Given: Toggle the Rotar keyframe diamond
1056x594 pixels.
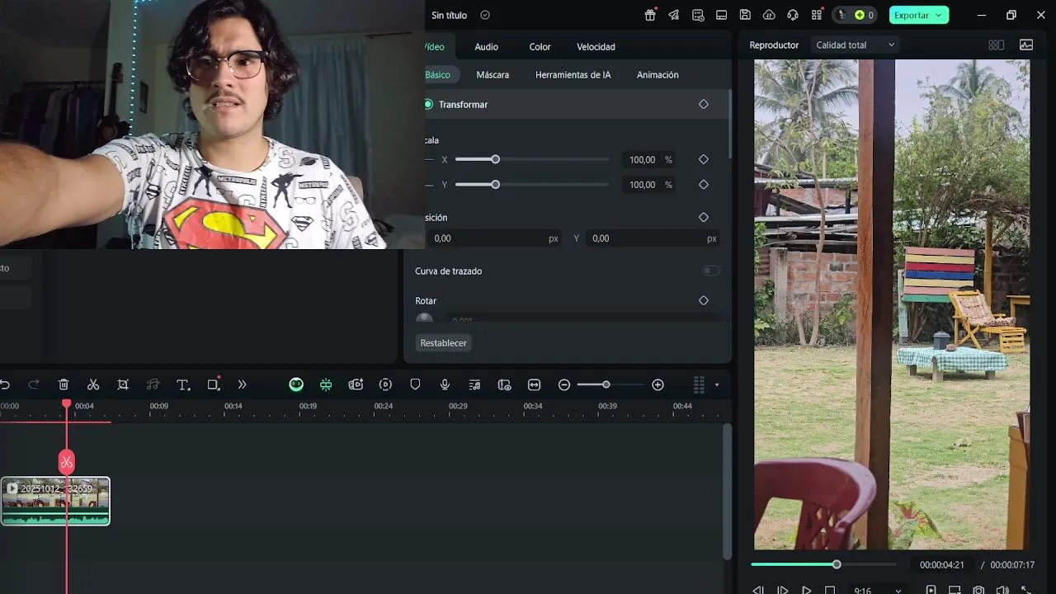Looking at the screenshot, I should click(x=704, y=301).
